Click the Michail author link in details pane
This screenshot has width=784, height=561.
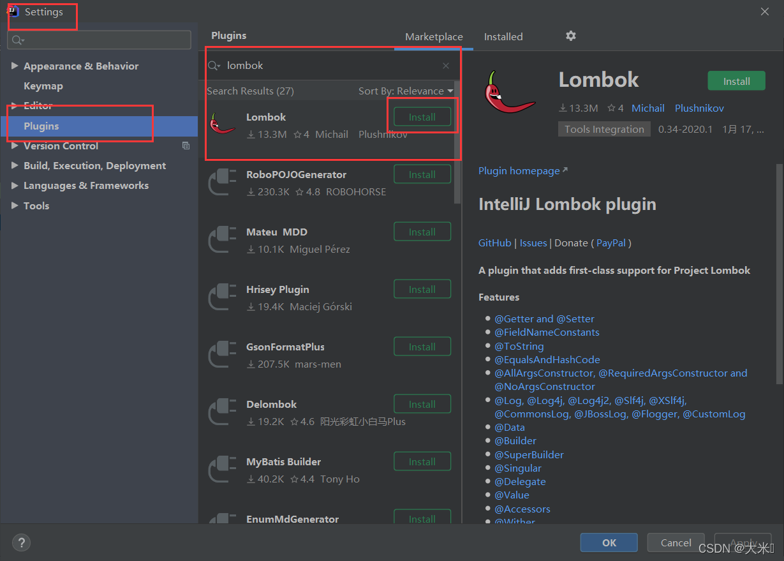(648, 108)
